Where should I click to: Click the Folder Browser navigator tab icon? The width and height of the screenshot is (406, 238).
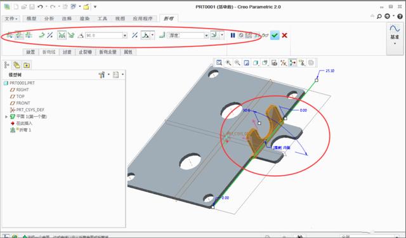(16, 65)
